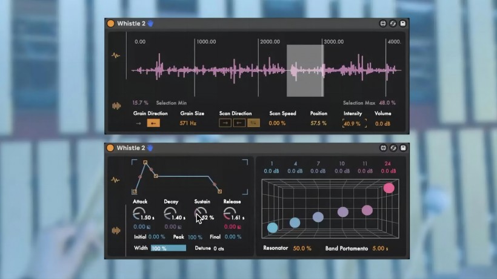Enable backward Grain Direction arrow button
The height and width of the screenshot is (279, 497).
[154, 123]
